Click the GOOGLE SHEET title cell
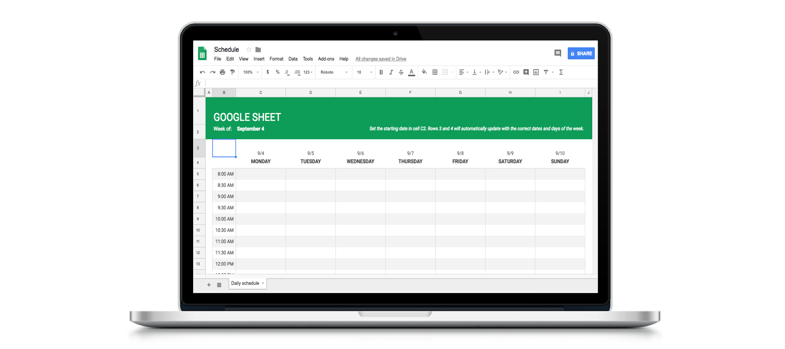This screenshot has height=349, width=785. (247, 117)
